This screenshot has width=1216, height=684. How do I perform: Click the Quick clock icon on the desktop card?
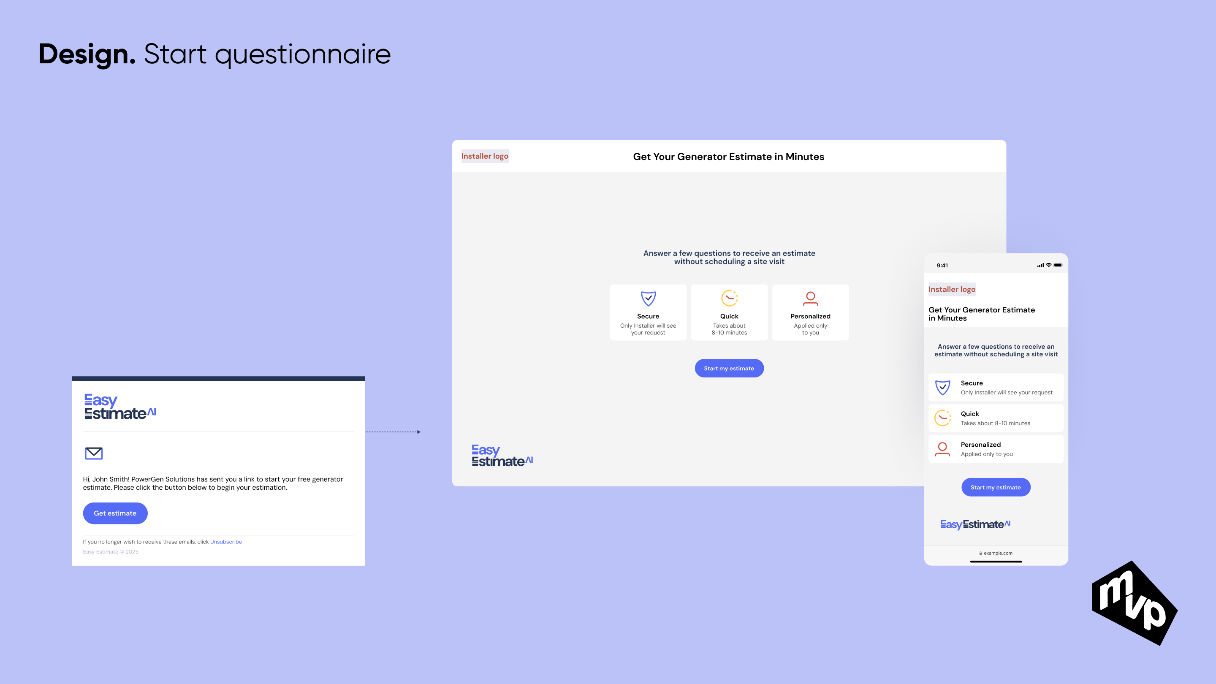pos(729,298)
